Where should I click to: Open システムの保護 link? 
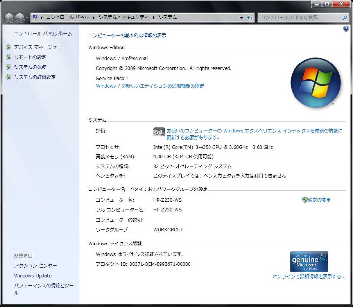(30, 67)
